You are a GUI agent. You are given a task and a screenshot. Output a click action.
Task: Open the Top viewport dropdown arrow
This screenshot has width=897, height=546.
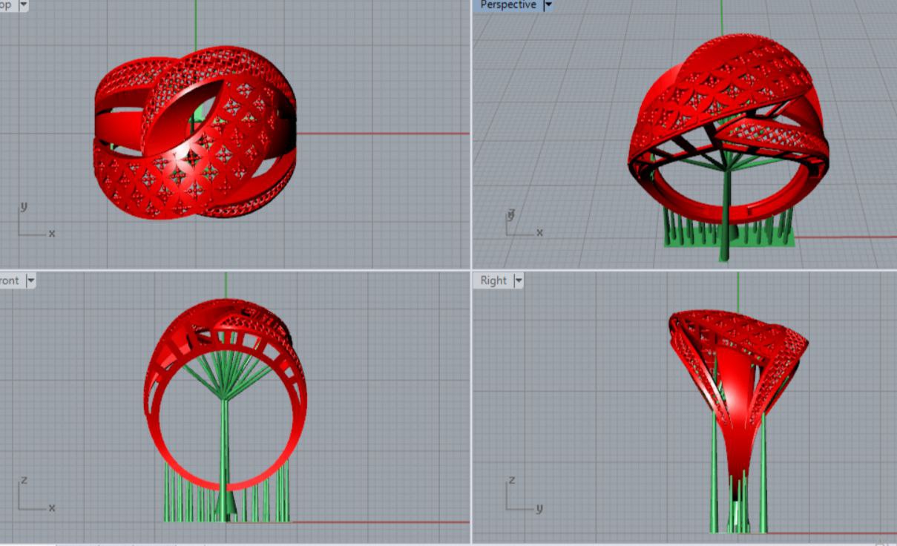click(23, 5)
